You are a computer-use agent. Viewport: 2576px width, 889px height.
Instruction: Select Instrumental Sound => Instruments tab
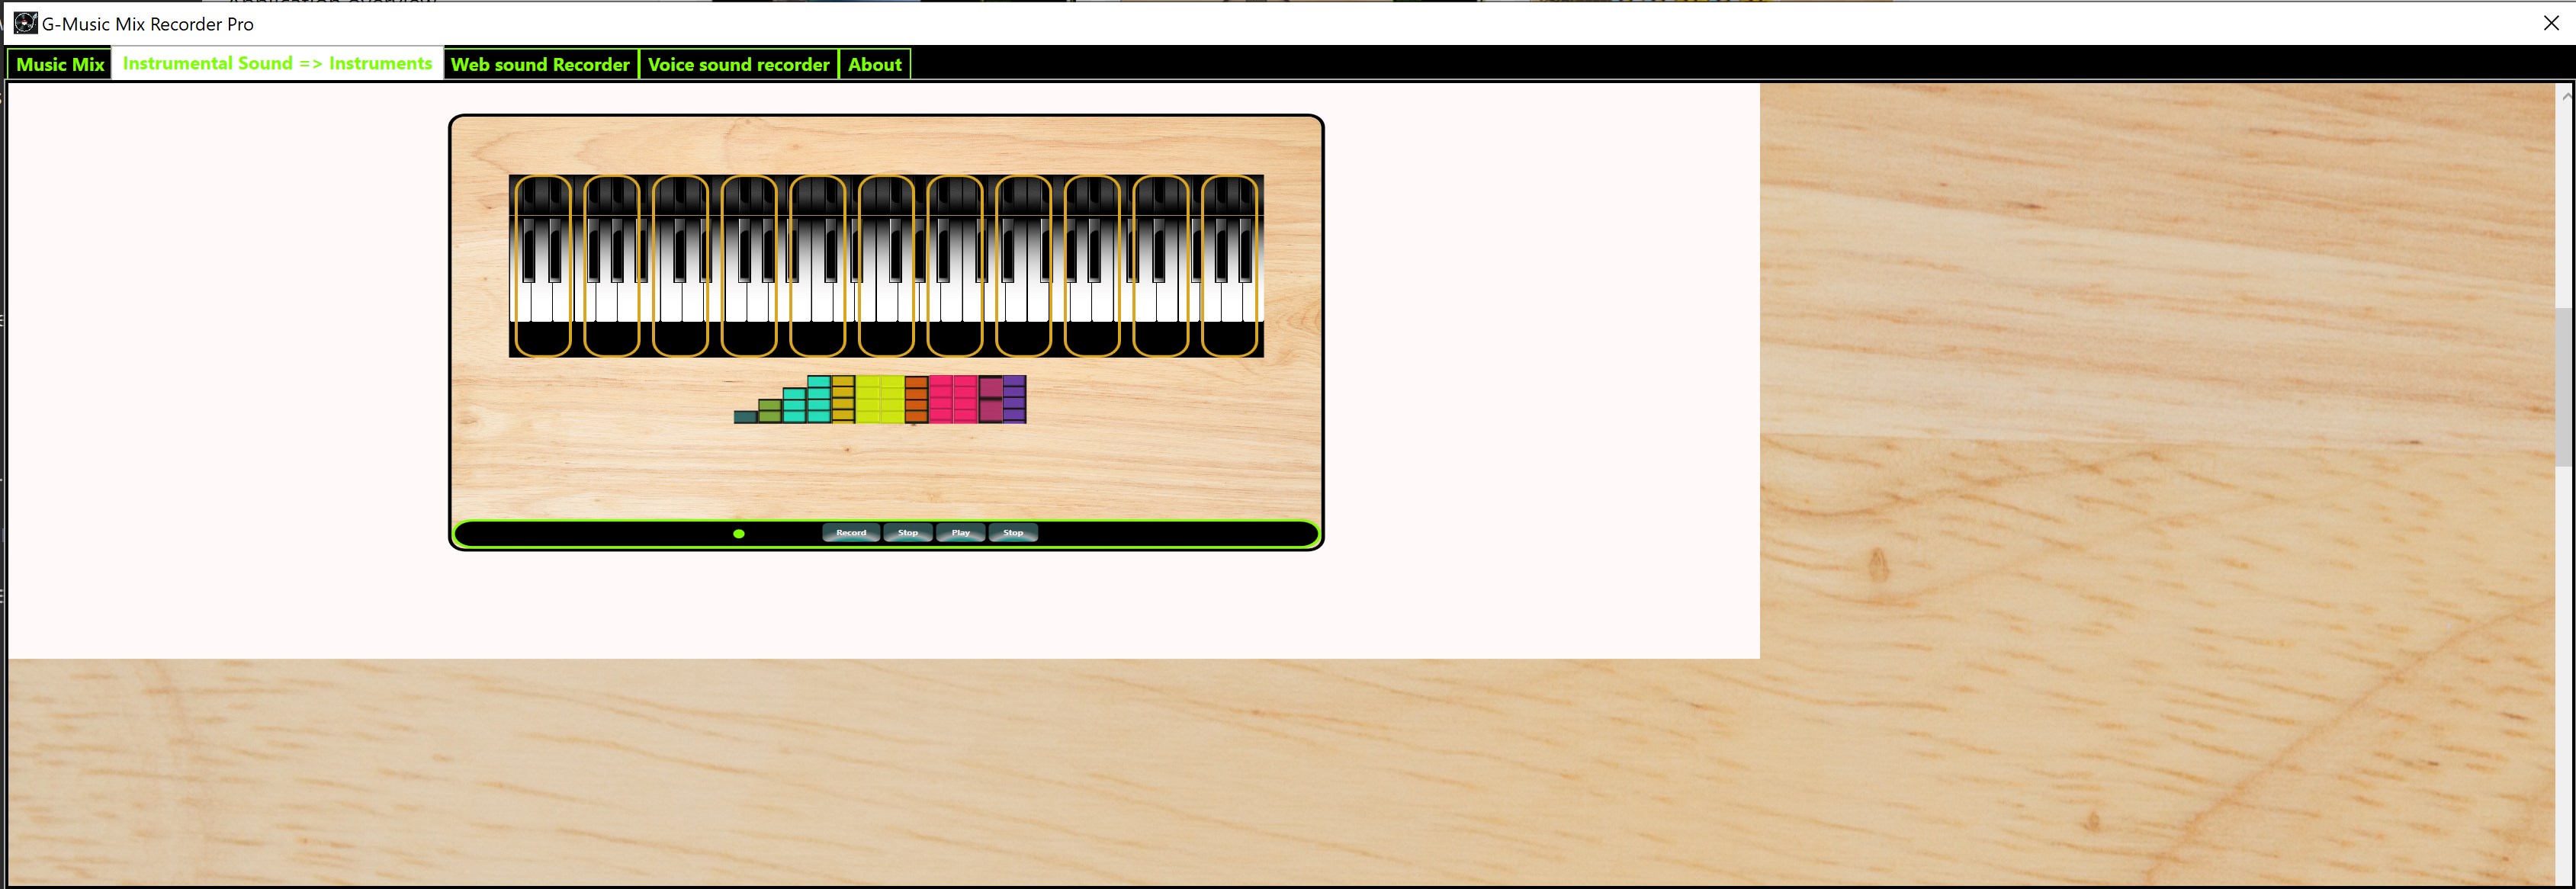pos(277,64)
